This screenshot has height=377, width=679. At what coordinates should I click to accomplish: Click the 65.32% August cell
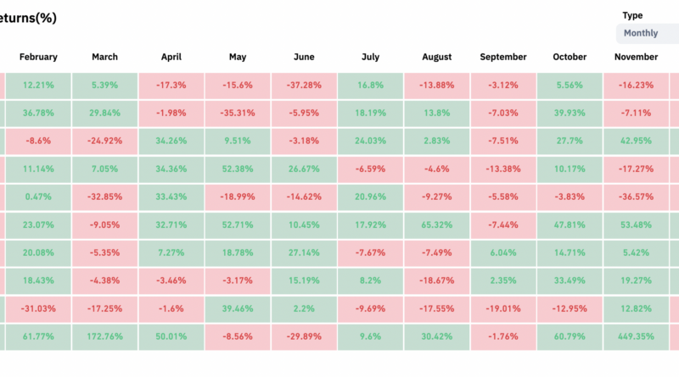click(x=437, y=225)
